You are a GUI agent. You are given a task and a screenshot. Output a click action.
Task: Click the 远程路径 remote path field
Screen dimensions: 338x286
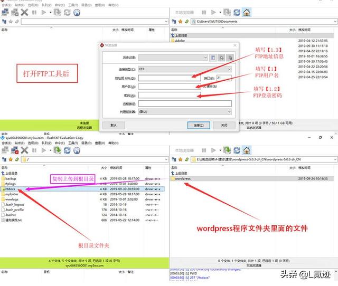click(185, 103)
